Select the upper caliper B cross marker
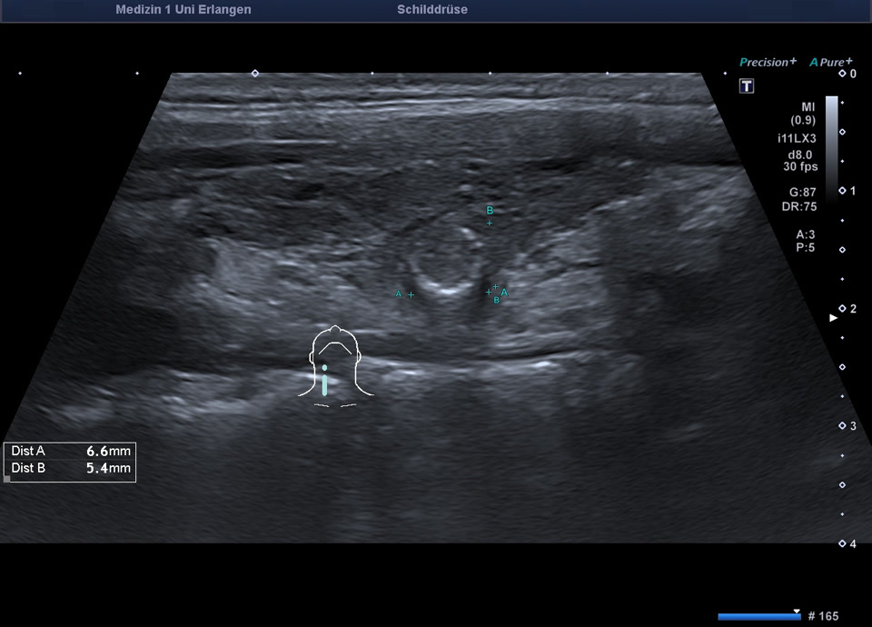This screenshot has width=872, height=627. pyautogui.click(x=490, y=223)
